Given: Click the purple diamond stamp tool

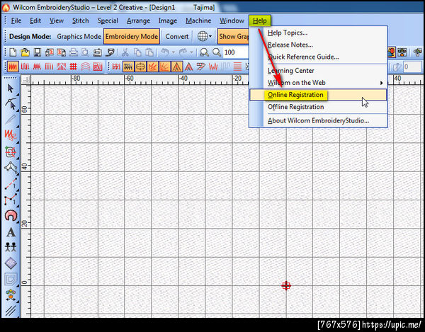Looking at the screenshot, I should pyautogui.click(x=11, y=263).
